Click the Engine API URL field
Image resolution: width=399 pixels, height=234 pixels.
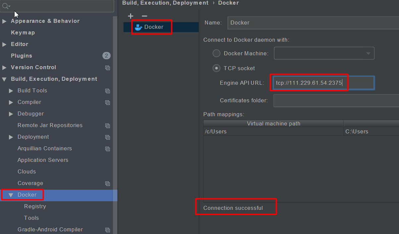coord(324,83)
